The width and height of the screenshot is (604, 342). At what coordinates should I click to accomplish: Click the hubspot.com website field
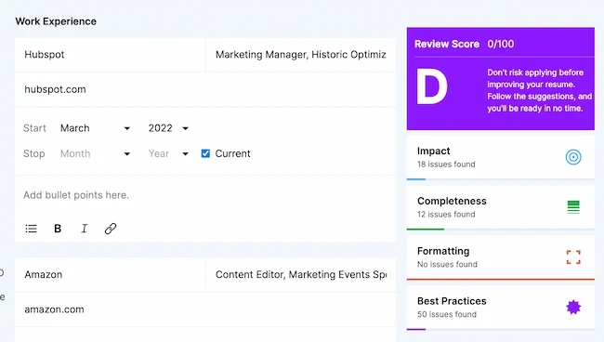205,89
